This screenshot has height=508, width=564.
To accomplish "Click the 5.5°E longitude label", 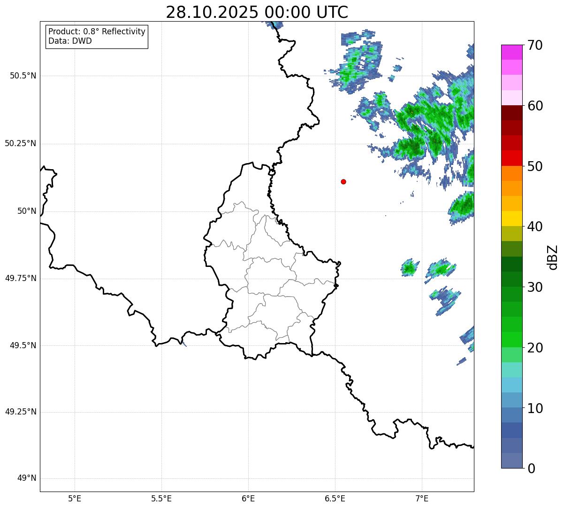I will [161, 498].
